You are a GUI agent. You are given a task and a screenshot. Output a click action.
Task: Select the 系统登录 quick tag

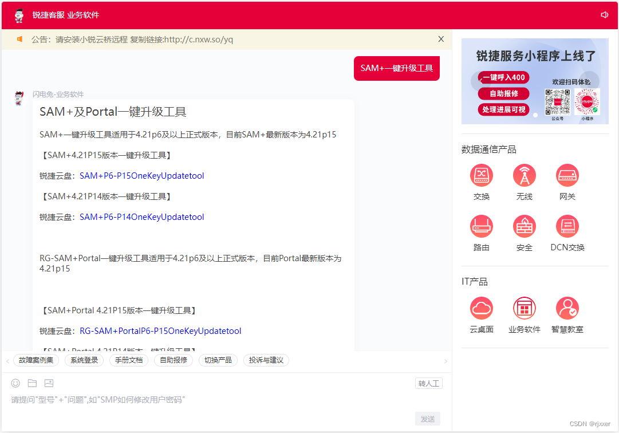(84, 360)
